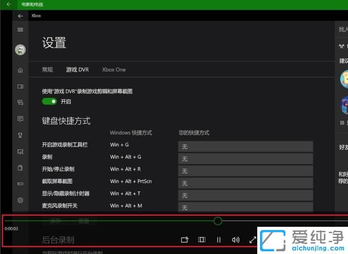Click the 设置 page title
Image resolution: width=348 pixels, height=254 pixels.
[x=54, y=43]
